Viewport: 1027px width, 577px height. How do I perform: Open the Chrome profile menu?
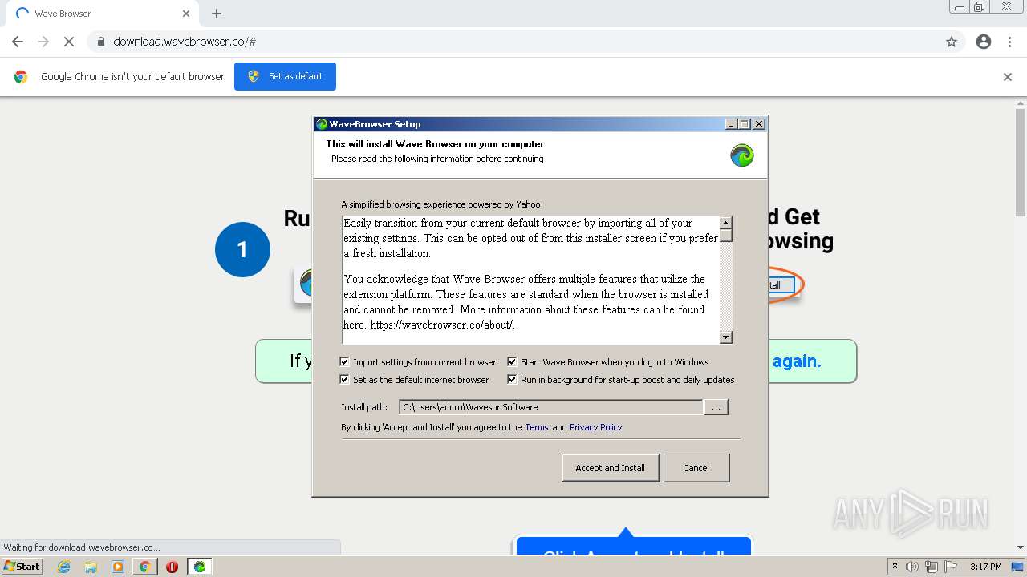(984, 42)
